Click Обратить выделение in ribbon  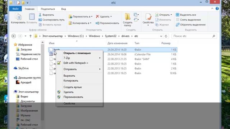tap(190, 25)
